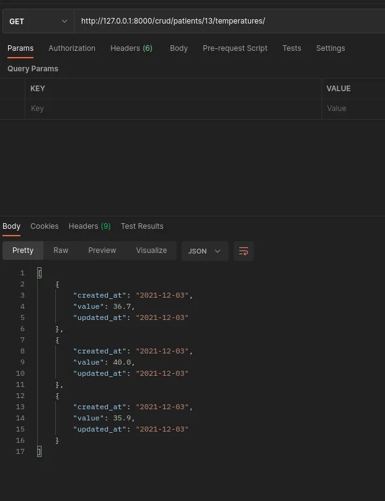Screen dimensions: 385x501
Task: Click the request URL field
Action: tap(229, 21)
